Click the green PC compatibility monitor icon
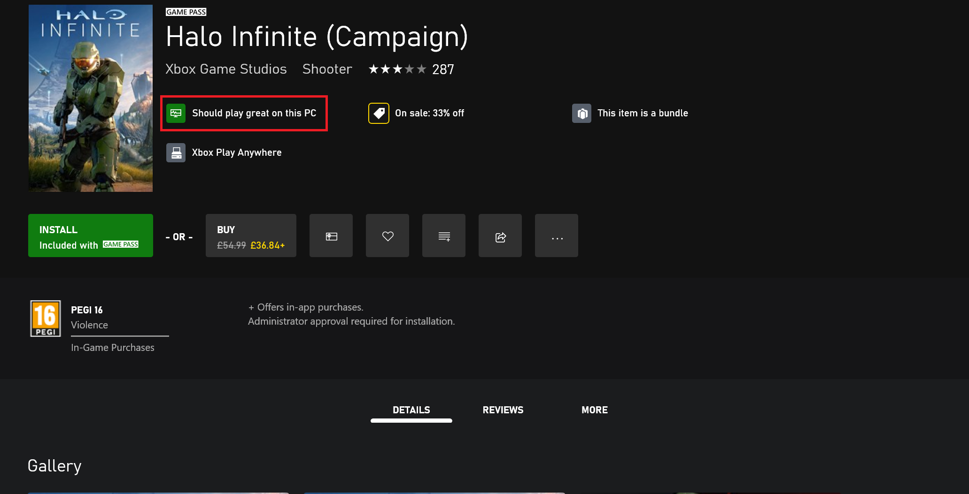The width and height of the screenshot is (969, 494). tap(176, 113)
